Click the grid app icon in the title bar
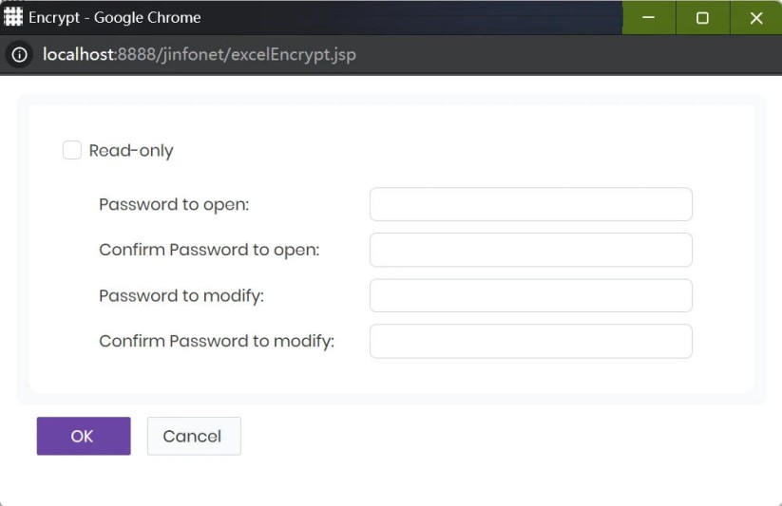This screenshot has width=782, height=506. tap(13, 17)
